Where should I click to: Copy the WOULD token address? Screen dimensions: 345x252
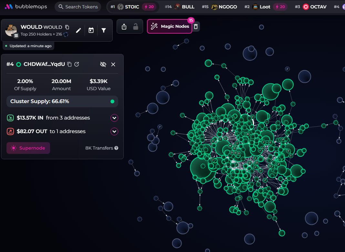point(67,27)
